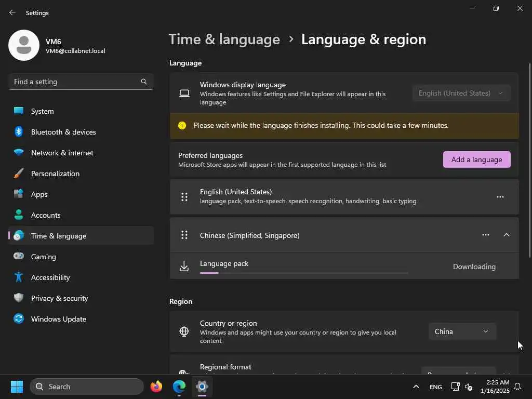This screenshot has width=532, height=399.
Task: Select Time & language in the sidebar
Action: [x=81, y=235]
